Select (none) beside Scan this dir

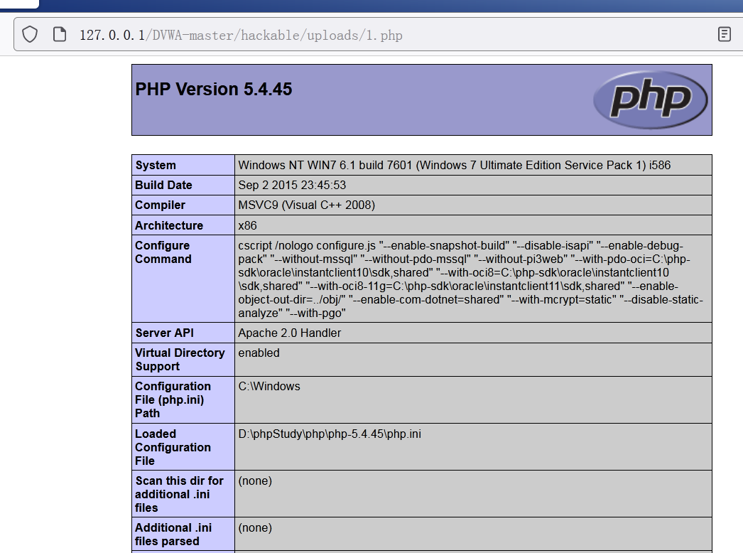[255, 481]
